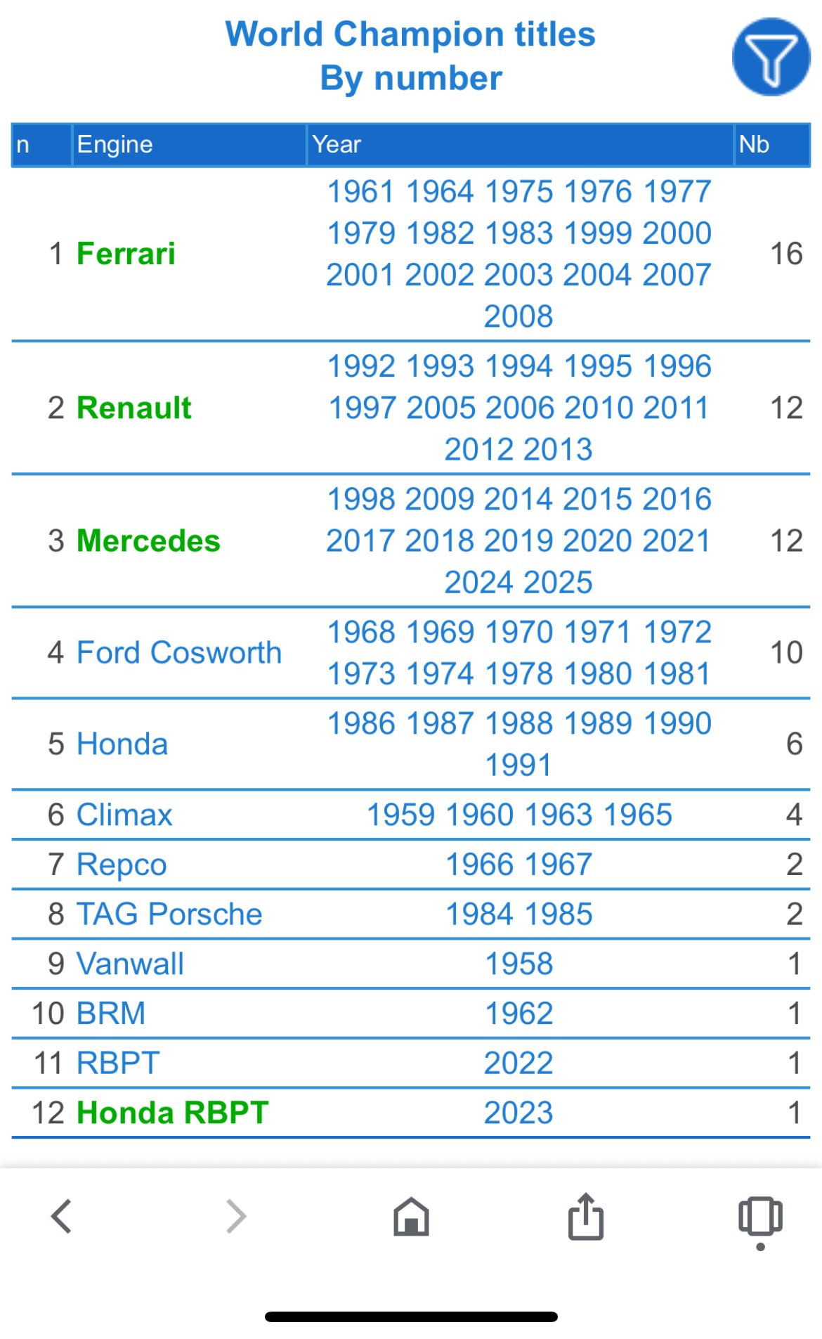The image size is (822, 1339).
Task: Open the home page icon
Action: 411,1217
